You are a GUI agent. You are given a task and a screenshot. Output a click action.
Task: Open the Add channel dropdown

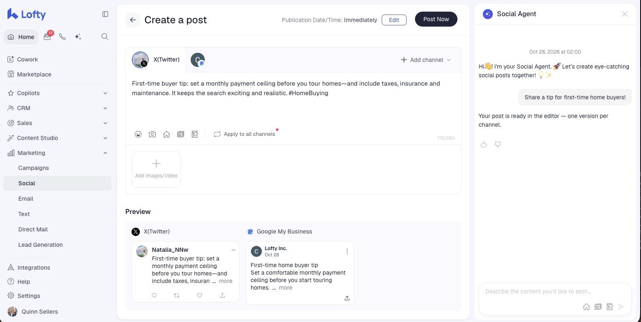point(426,60)
